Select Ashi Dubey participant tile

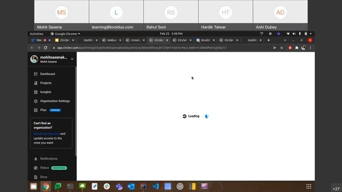(x=280, y=15)
